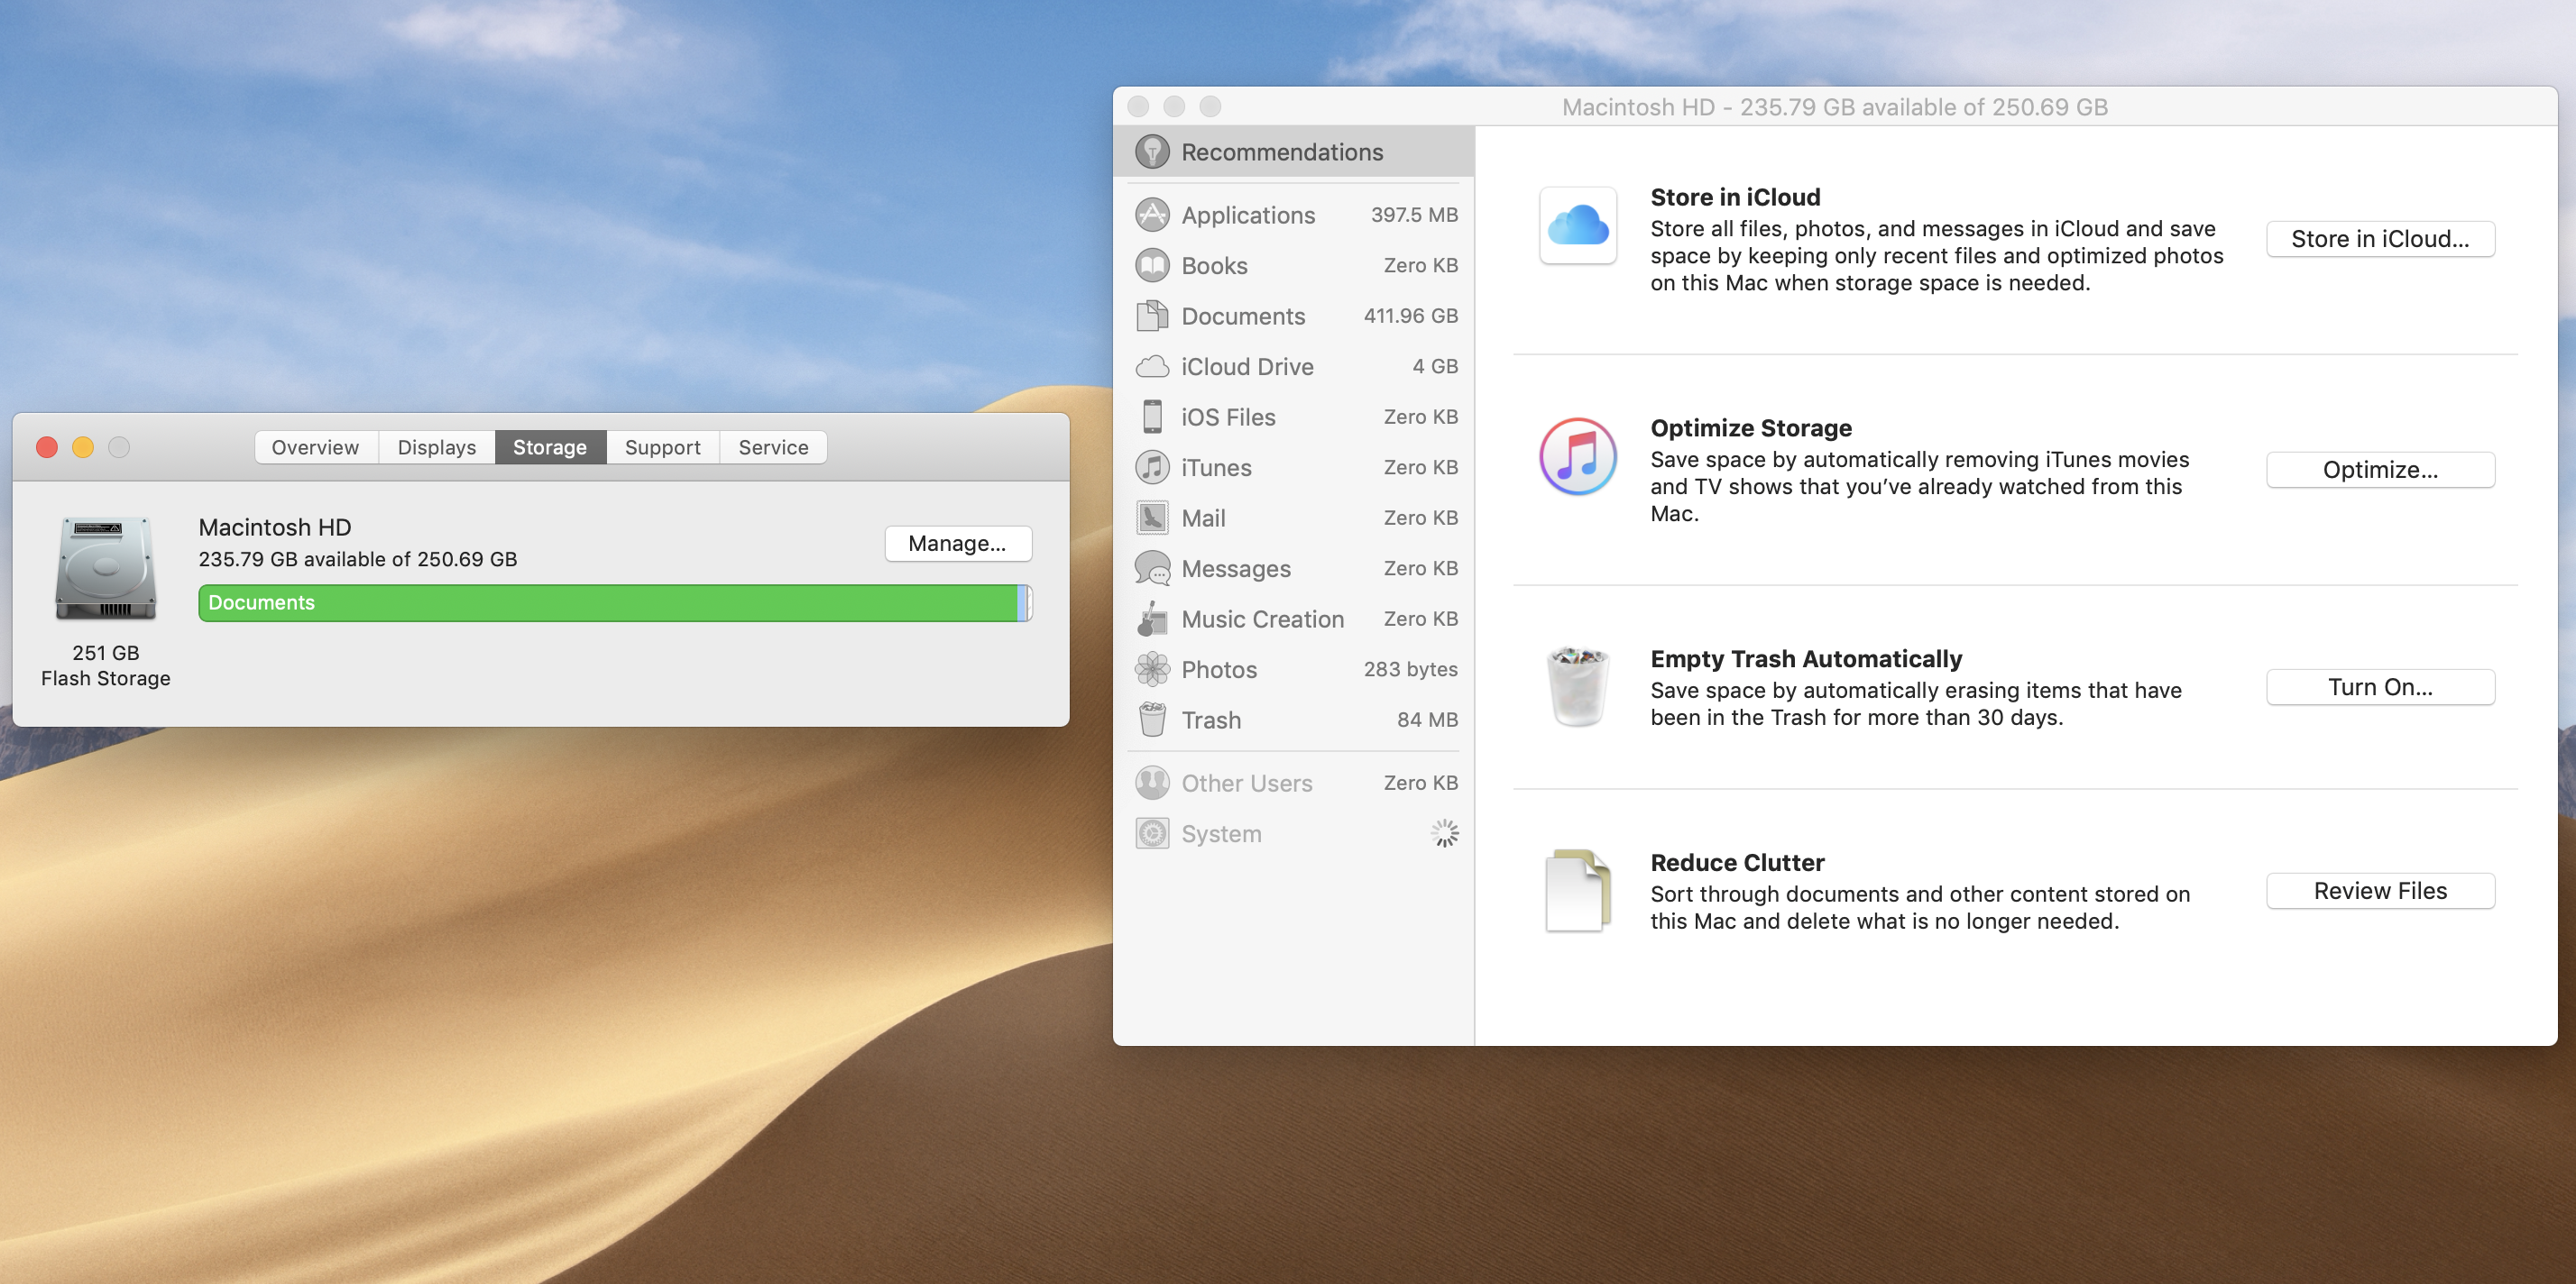The image size is (2576, 1284).
Task: Click the Music Creation guitar icon
Action: point(1152,619)
